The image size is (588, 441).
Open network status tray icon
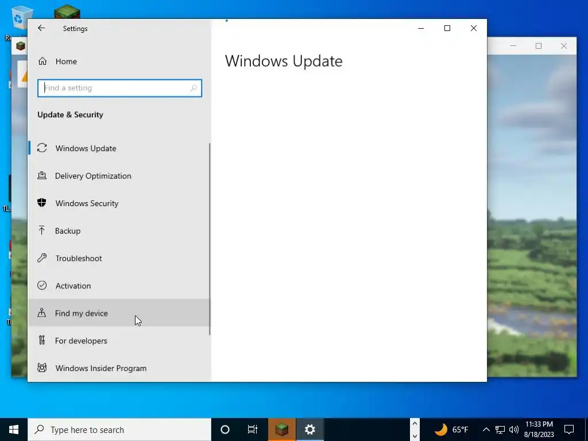pyautogui.click(x=500, y=430)
